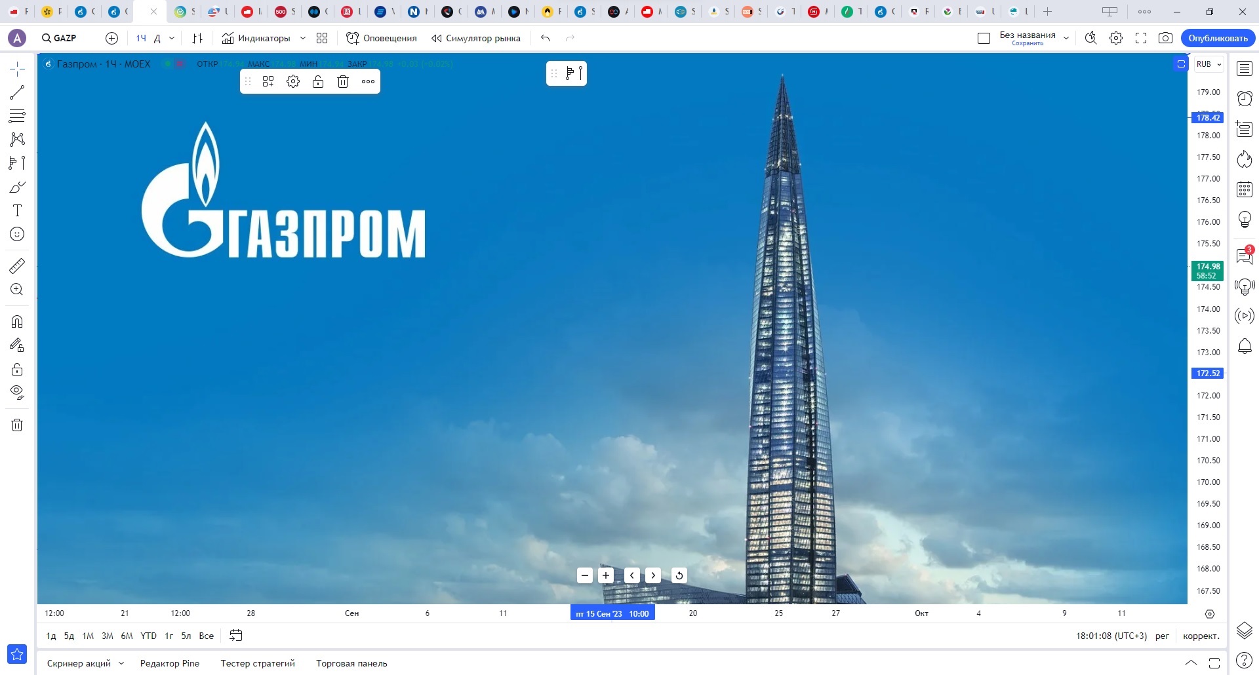1259x675 pixels.
Task: Open image settings in floating toolbar
Action: pos(293,81)
